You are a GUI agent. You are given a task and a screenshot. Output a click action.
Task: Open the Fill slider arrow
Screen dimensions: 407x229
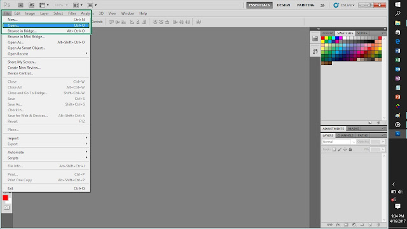(x=383, y=149)
